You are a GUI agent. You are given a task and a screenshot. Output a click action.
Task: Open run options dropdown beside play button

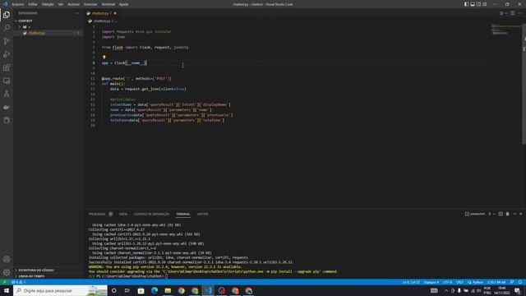(506, 13)
